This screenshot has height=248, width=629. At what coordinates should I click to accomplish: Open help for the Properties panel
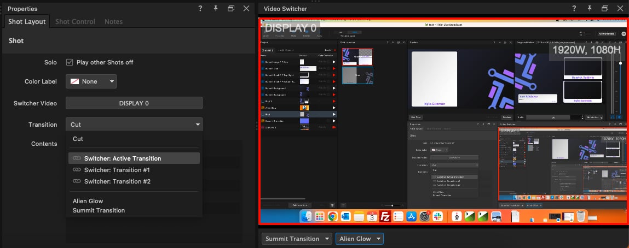(x=200, y=8)
